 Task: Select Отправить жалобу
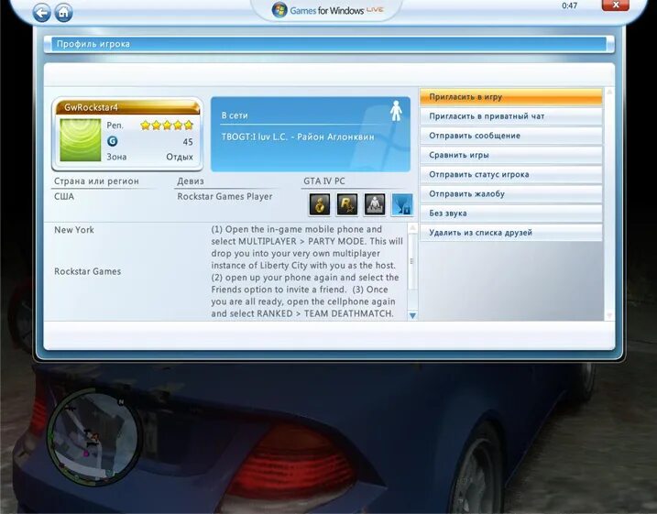click(511, 193)
